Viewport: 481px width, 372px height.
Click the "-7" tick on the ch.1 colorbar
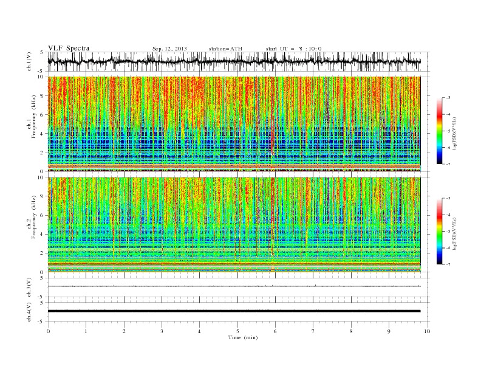(448, 164)
